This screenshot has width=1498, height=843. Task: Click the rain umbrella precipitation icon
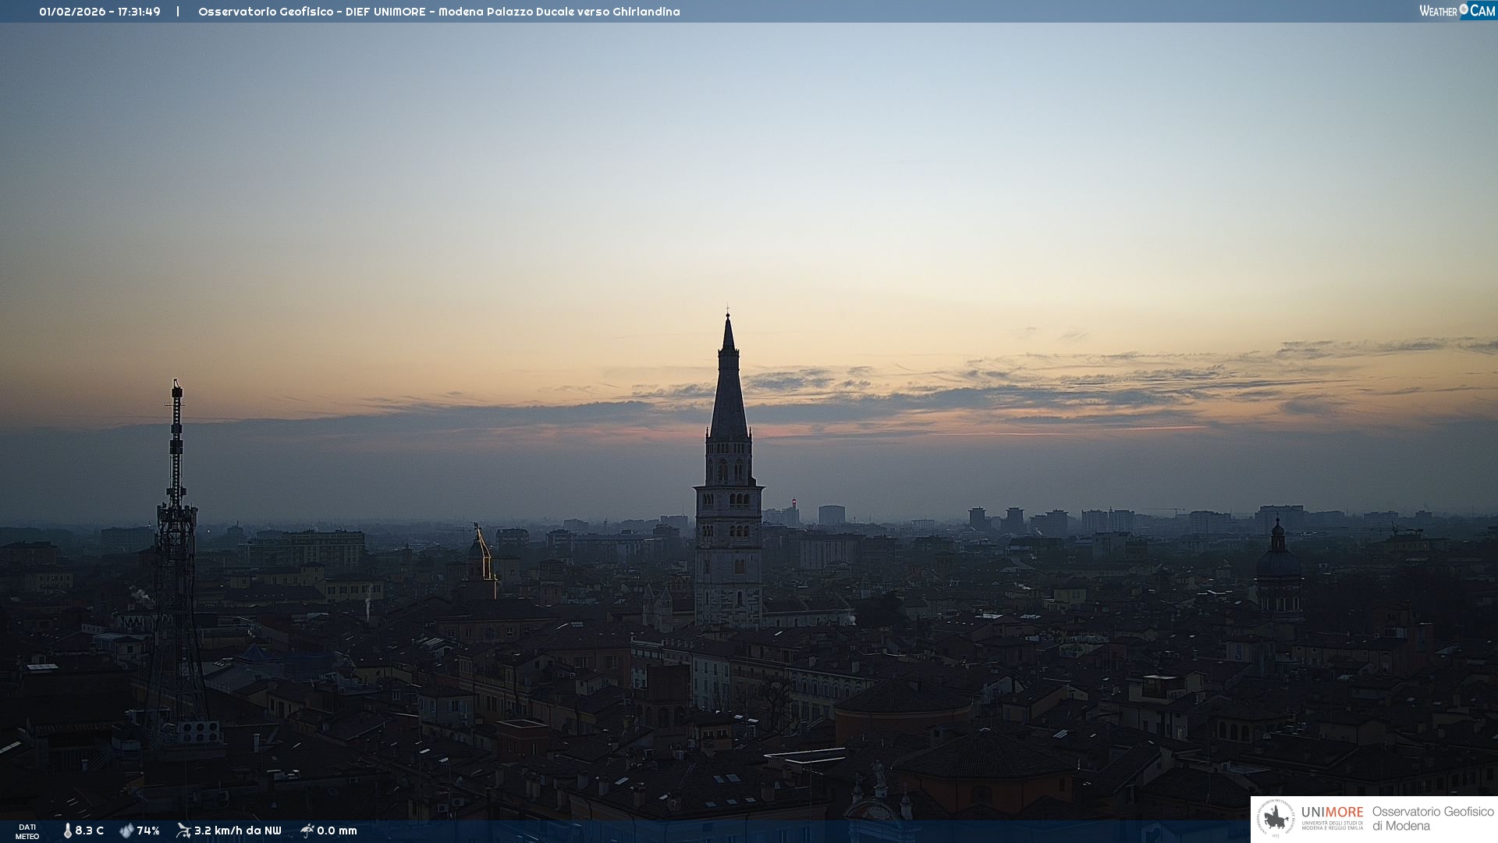tap(307, 831)
